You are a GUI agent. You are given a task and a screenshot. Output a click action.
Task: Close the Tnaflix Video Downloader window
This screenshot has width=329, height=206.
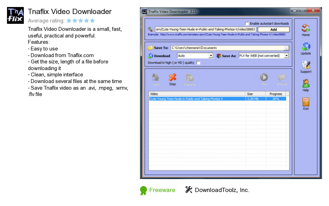(313, 10)
